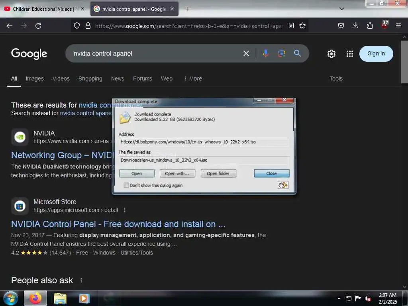
Task: Click Open folder button
Action: pos(218,174)
